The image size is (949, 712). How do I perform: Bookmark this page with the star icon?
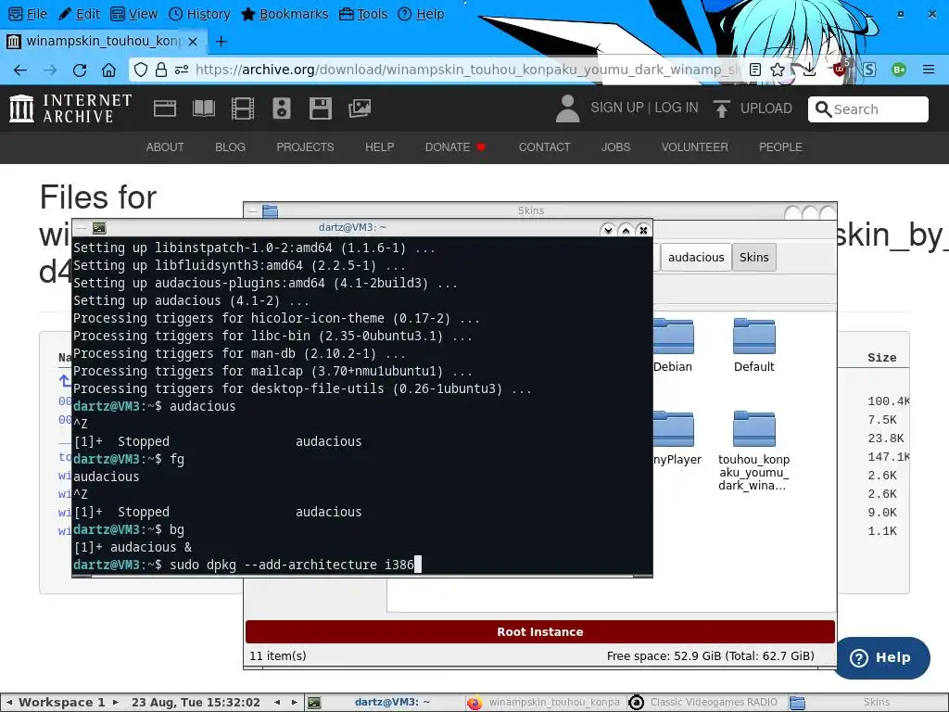coord(778,70)
